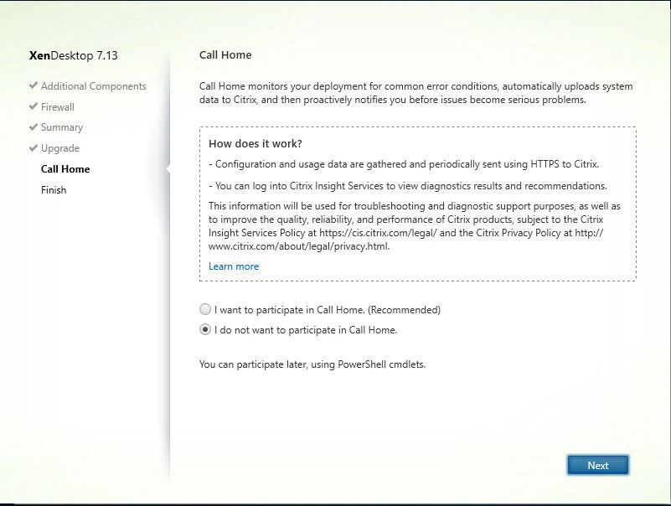Click the checkmark icon next to Upgrade
The image size is (671, 506).
[34, 148]
